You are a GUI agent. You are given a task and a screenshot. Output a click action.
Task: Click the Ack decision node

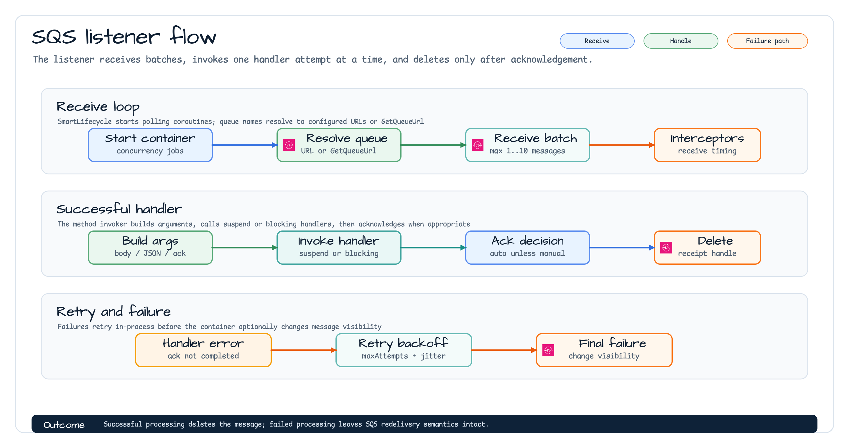click(x=527, y=247)
